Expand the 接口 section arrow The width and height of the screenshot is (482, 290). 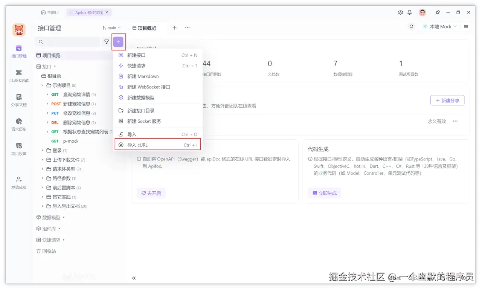[55, 66]
